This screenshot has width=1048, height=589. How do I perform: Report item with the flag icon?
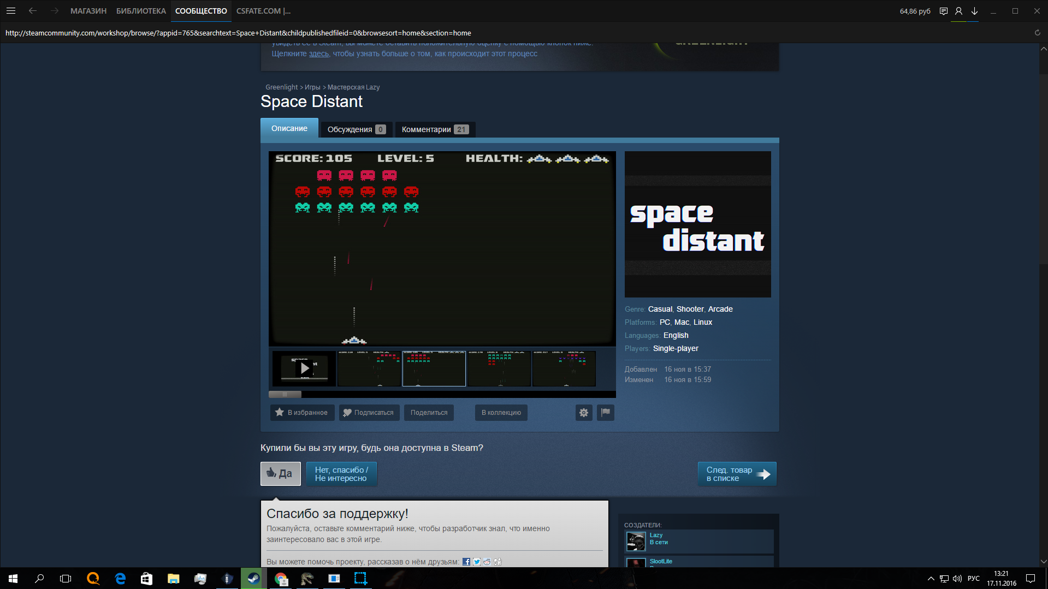click(606, 413)
